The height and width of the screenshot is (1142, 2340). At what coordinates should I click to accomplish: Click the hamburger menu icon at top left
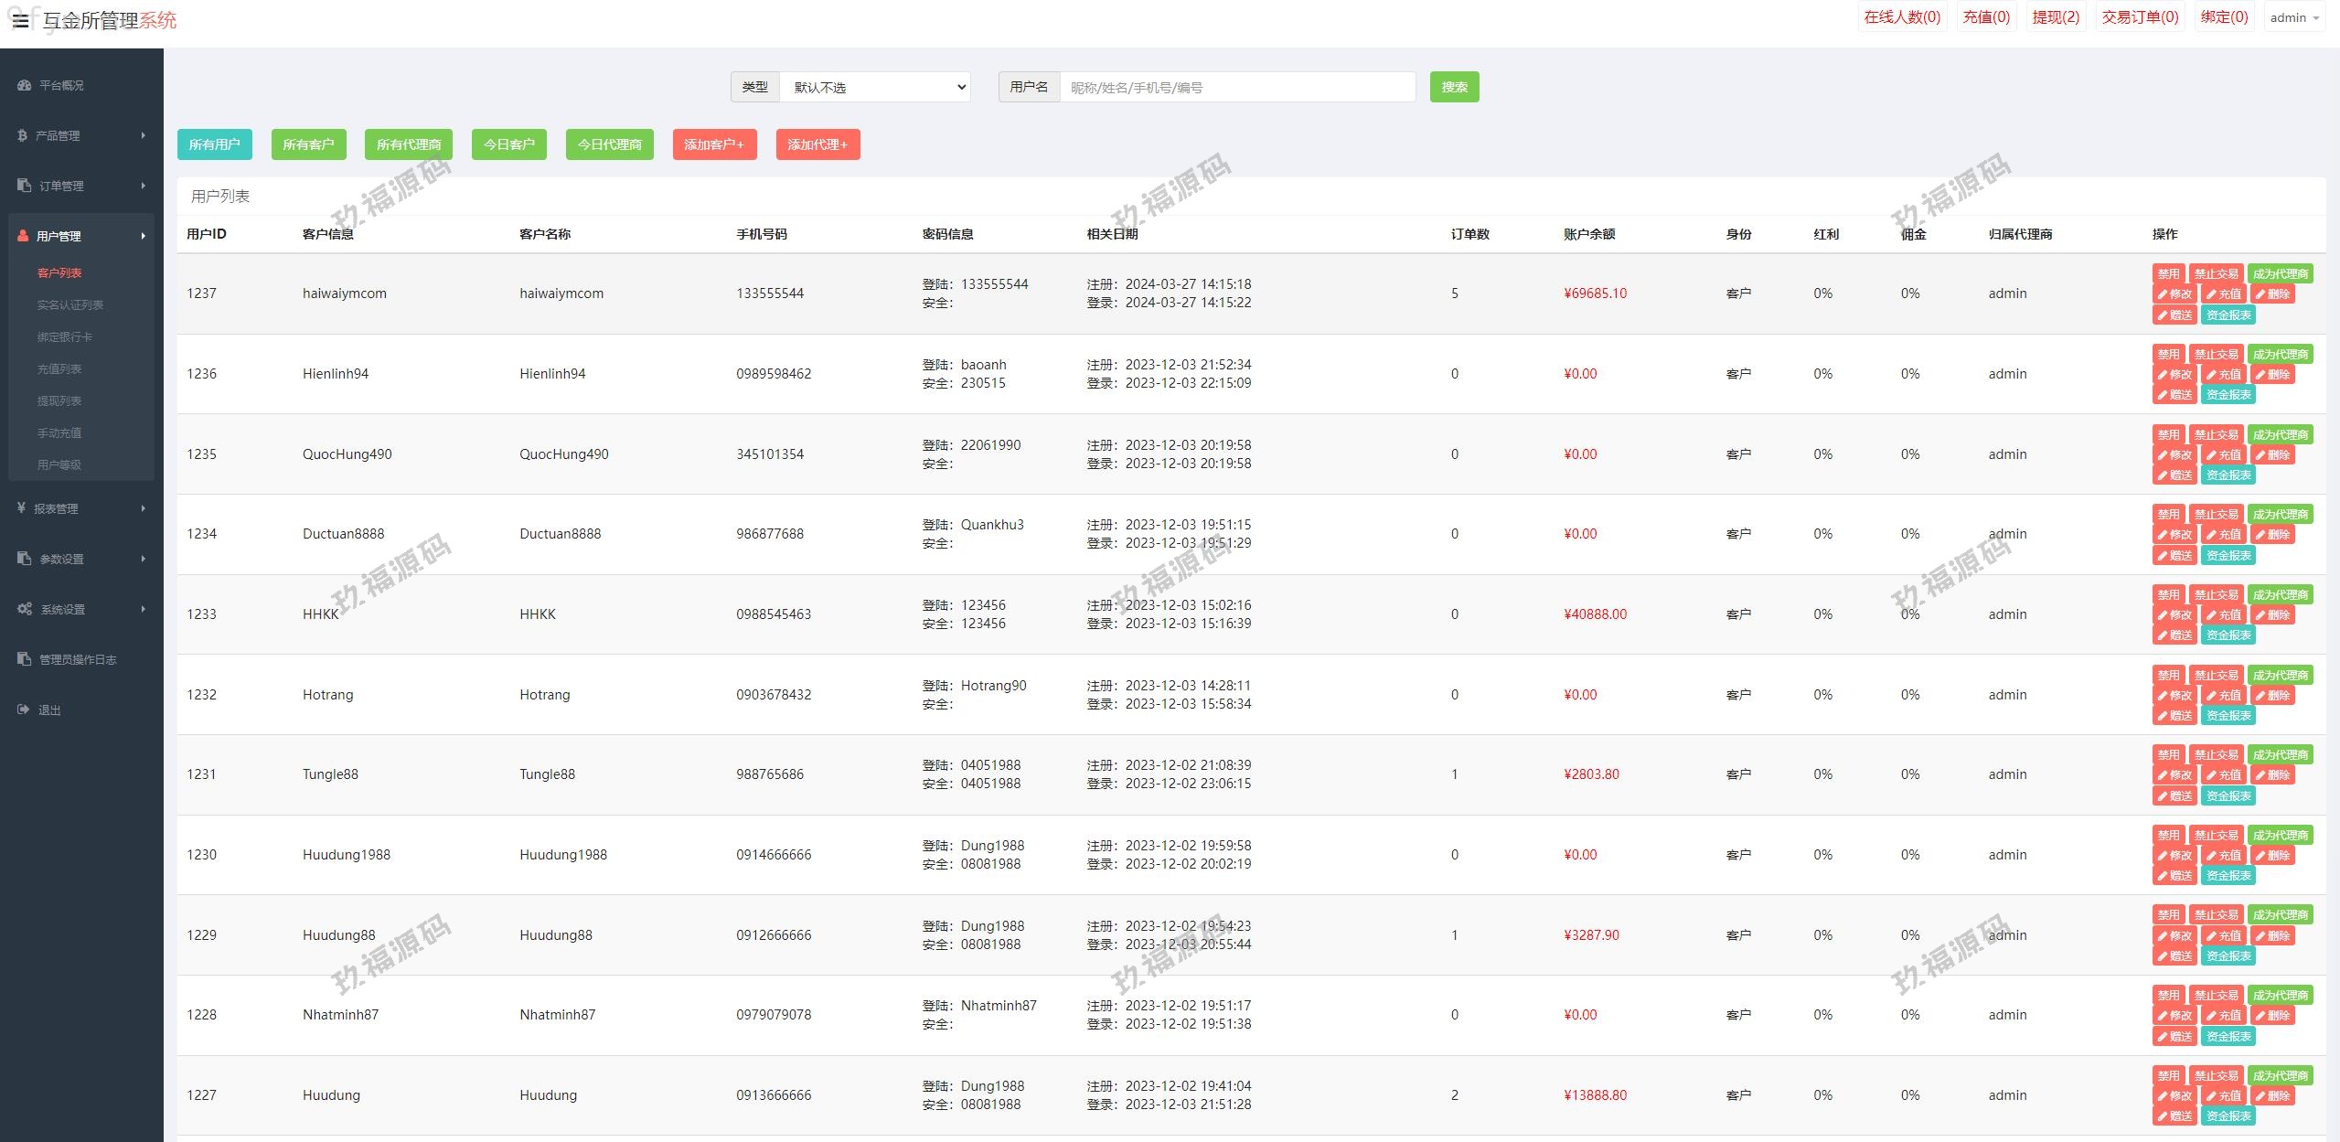point(20,20)
